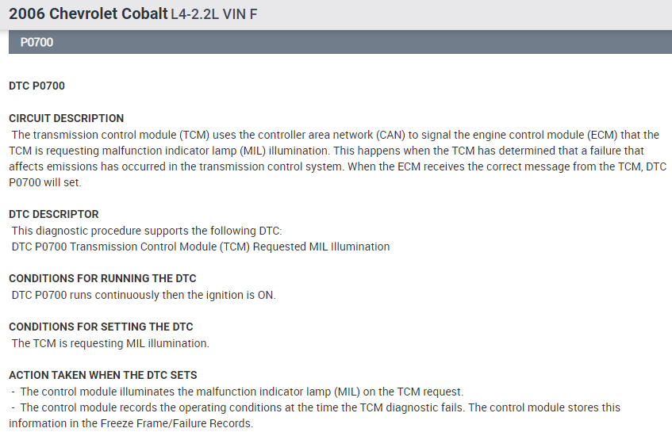Click ACTION TAKEN WHEN THE DTC SETS heading
The height and width of the screenshot is (432, 672).
tap(103, 375)
